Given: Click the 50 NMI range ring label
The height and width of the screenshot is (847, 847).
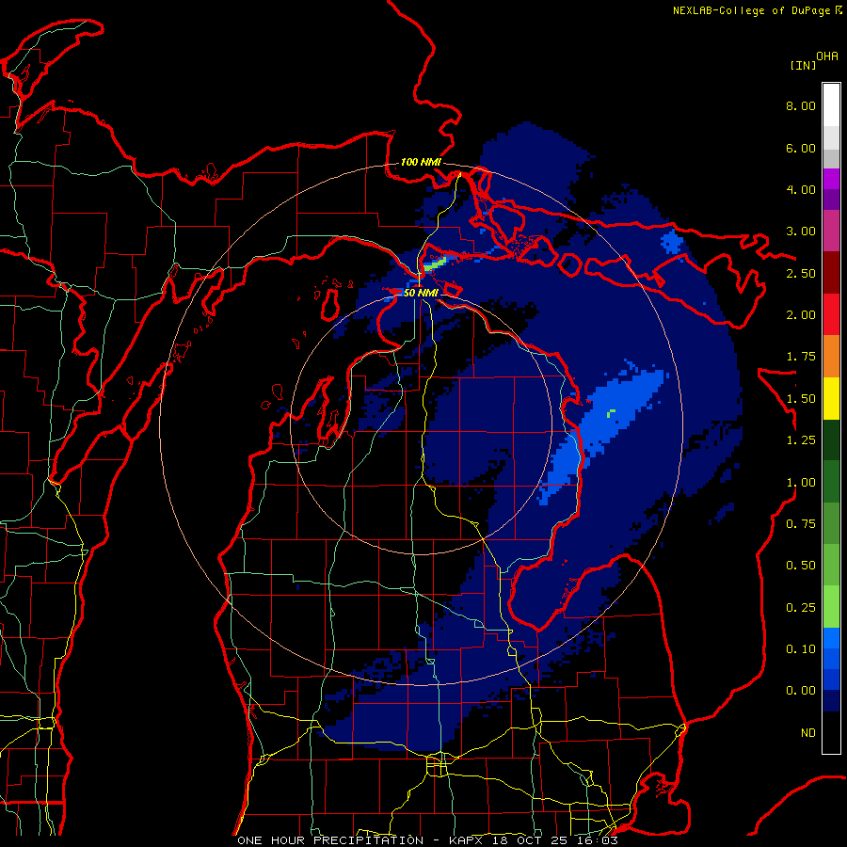Looking at the screenshot, I should (421, 293).
